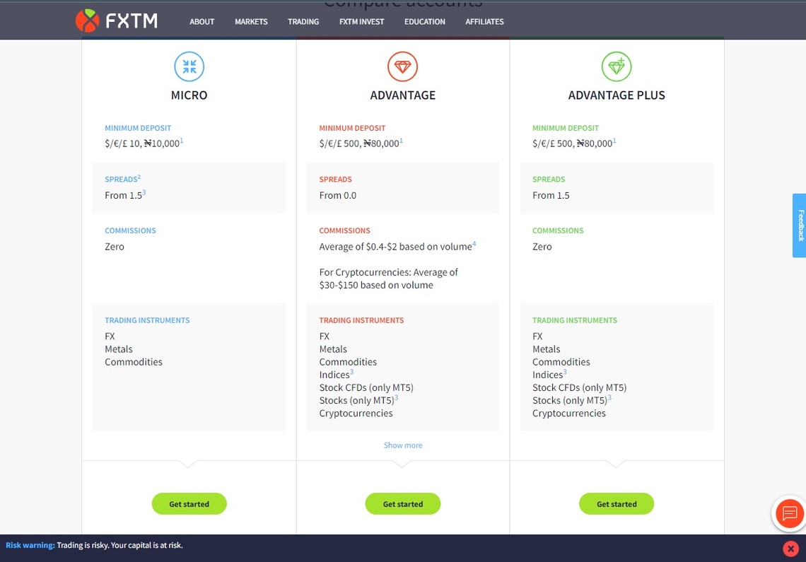Open the About menu
This screenshot has width=806, height=562.
[x=202, y=22]
